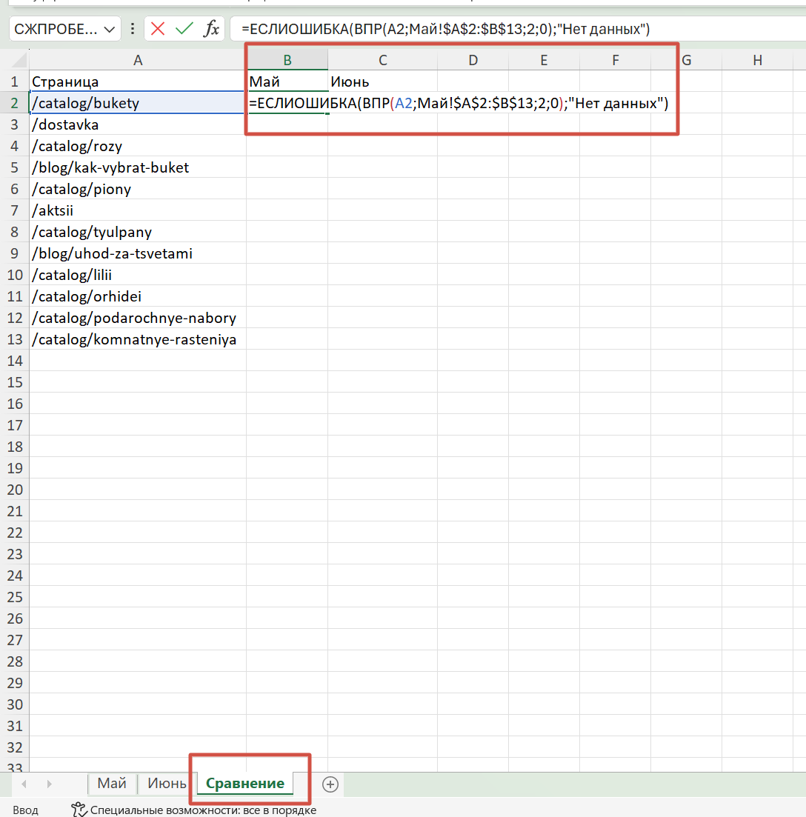Select the Сравнение sheet tab
The image size is (806, 817).
coord(245,784)
